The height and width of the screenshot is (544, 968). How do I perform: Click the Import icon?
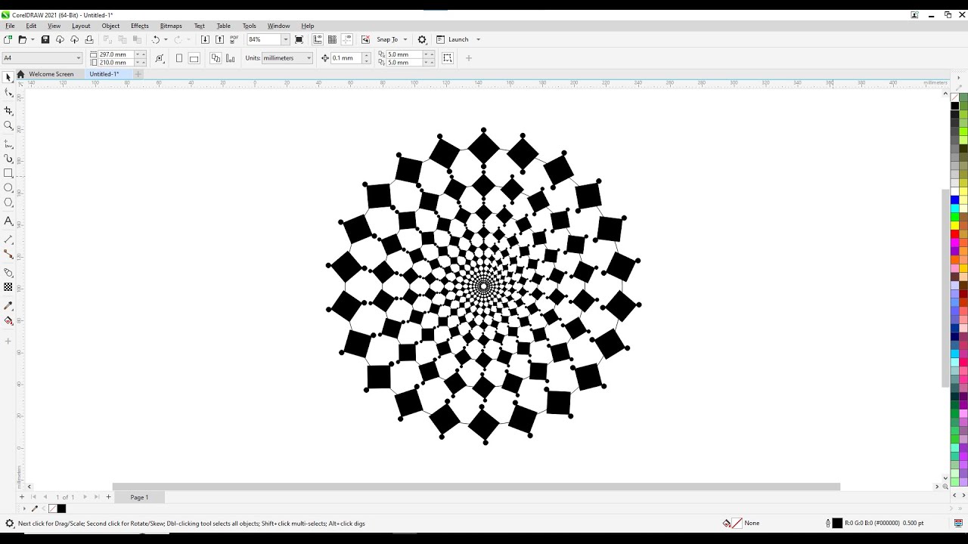pos(205,39)
